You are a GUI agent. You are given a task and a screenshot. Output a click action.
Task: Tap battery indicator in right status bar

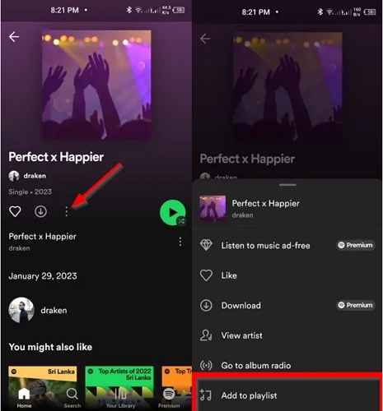pos(370,12)
